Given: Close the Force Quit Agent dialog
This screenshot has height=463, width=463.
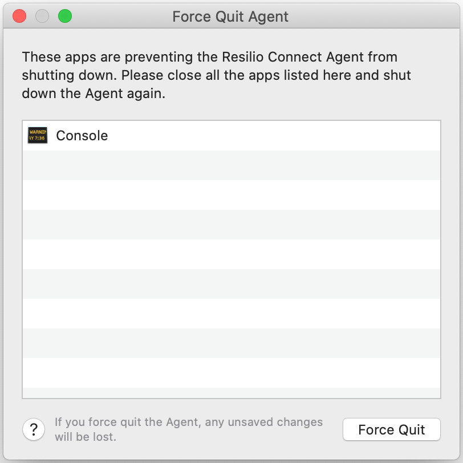Looking at the screenshot, I should [x=19, y=17].
